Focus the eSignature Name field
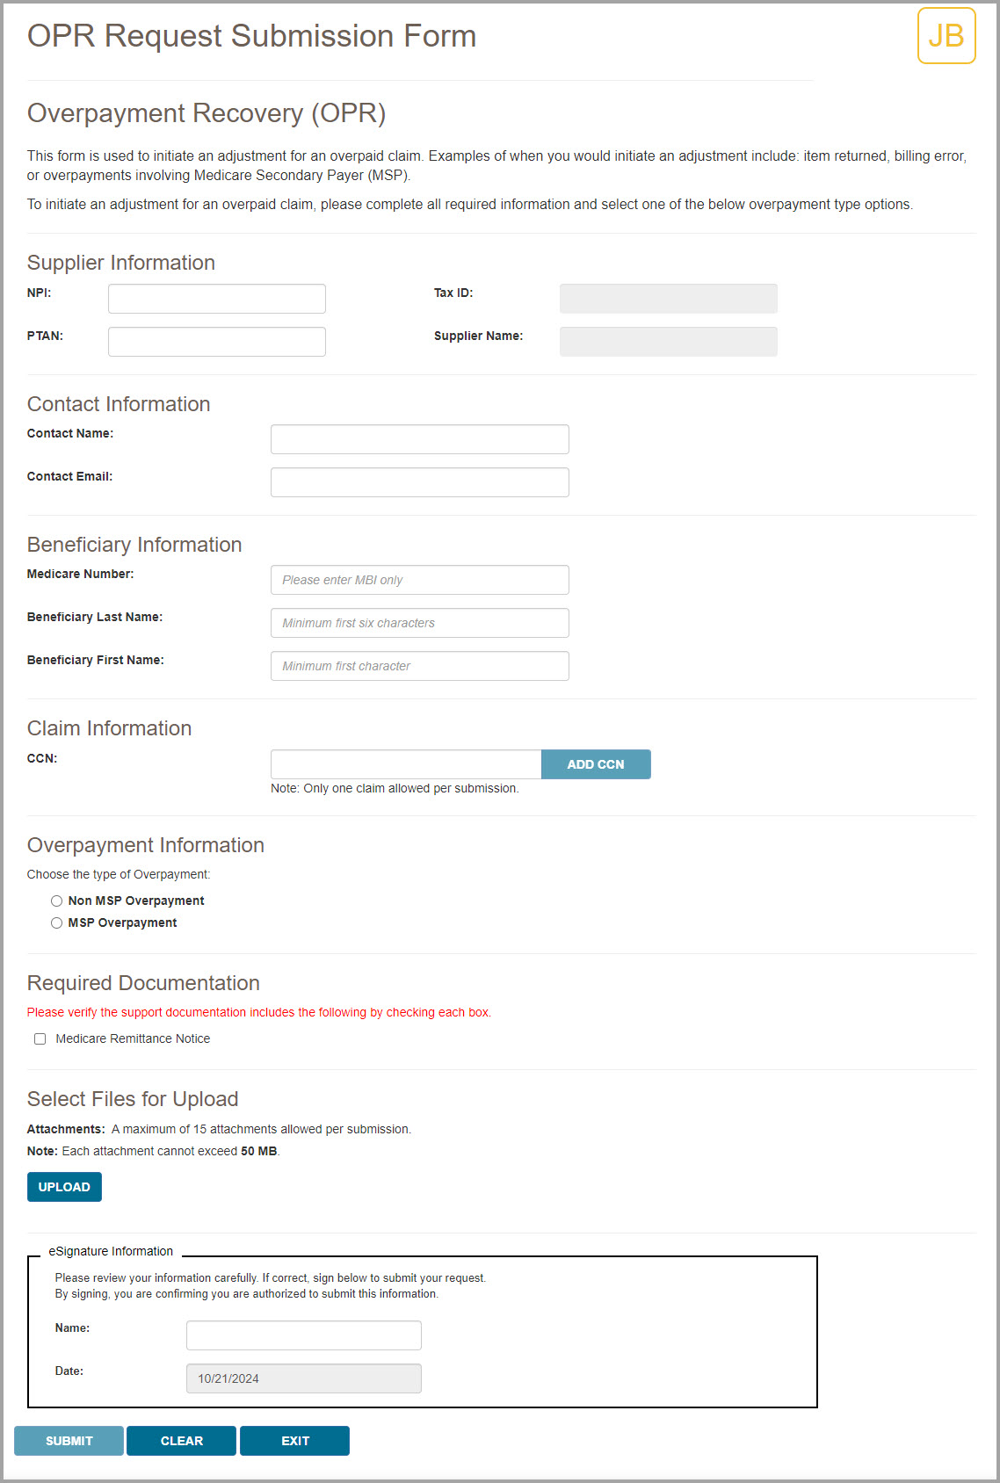 click(304, 1335)
